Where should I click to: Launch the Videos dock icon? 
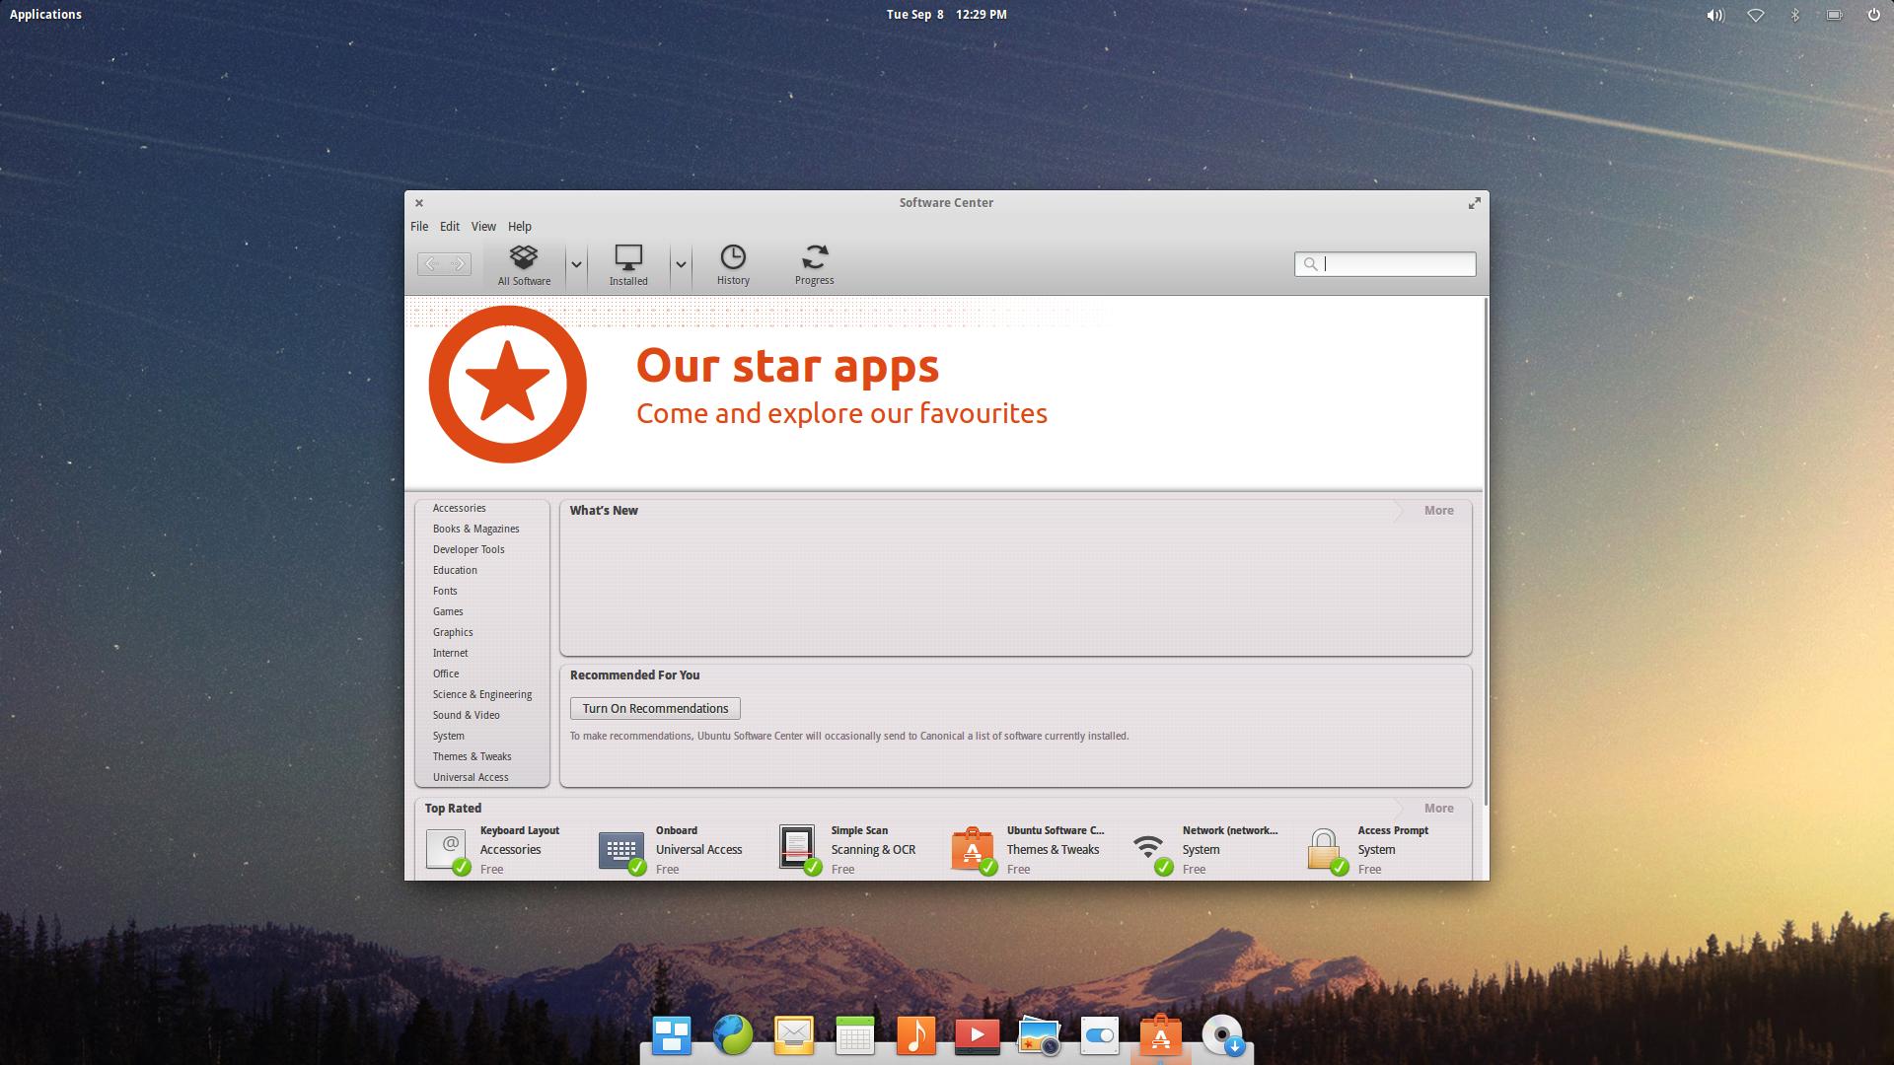coord(978,1035)
